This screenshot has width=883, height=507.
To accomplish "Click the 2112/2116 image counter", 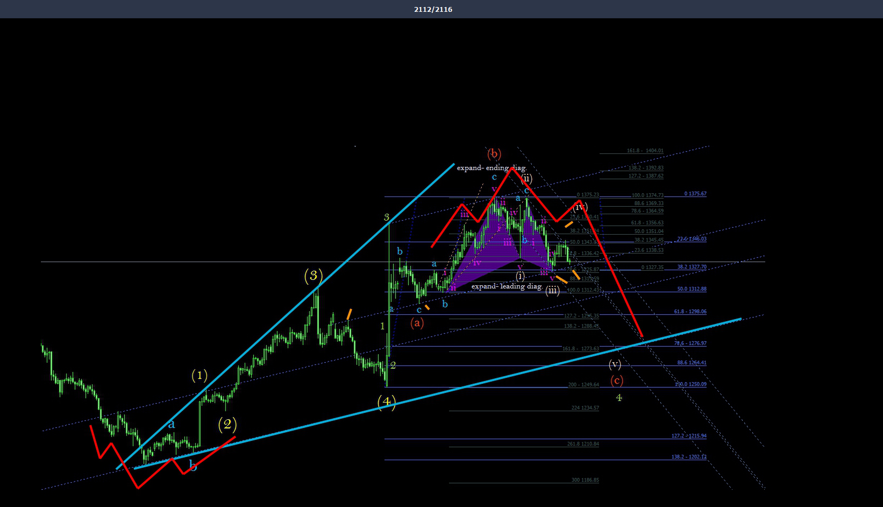I will [433, 9].
